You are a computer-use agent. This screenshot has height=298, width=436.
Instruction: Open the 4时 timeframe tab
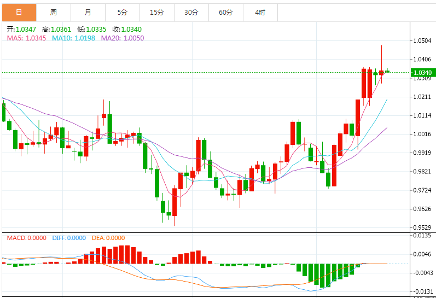[260, 13]
